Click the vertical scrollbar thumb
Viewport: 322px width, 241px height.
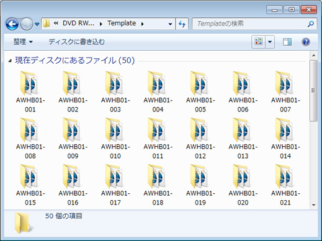pyautogui.click(x=313, y=90)
